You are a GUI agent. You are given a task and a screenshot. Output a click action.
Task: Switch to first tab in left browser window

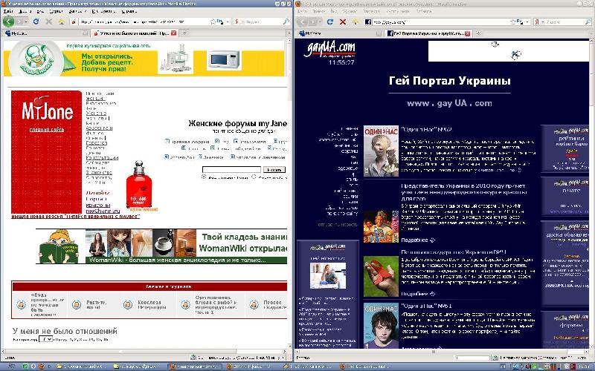point(45,33)
